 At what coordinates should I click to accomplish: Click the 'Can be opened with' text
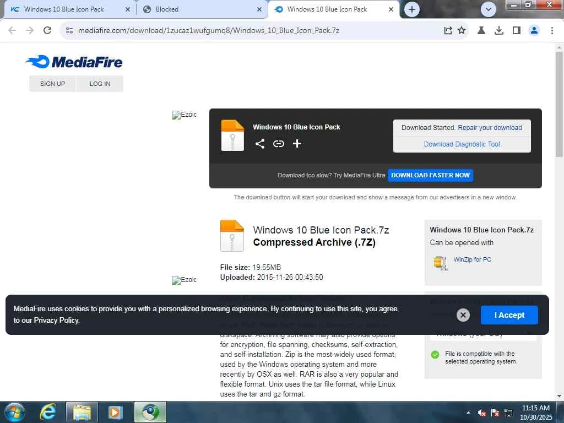point(462,242)
